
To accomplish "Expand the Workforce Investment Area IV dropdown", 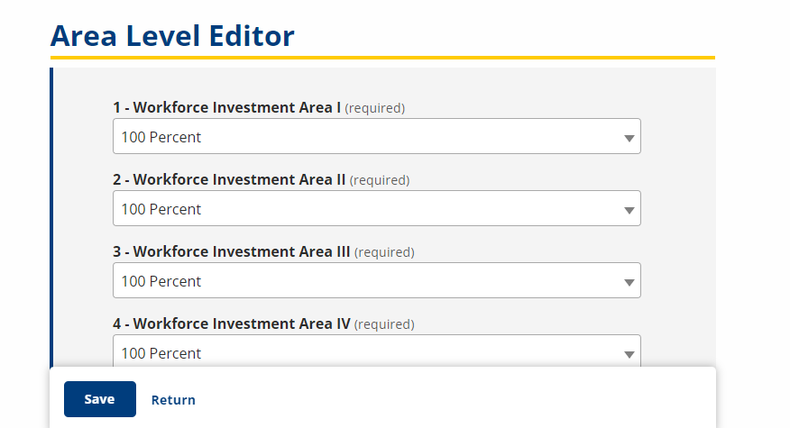I will point(376,352).
